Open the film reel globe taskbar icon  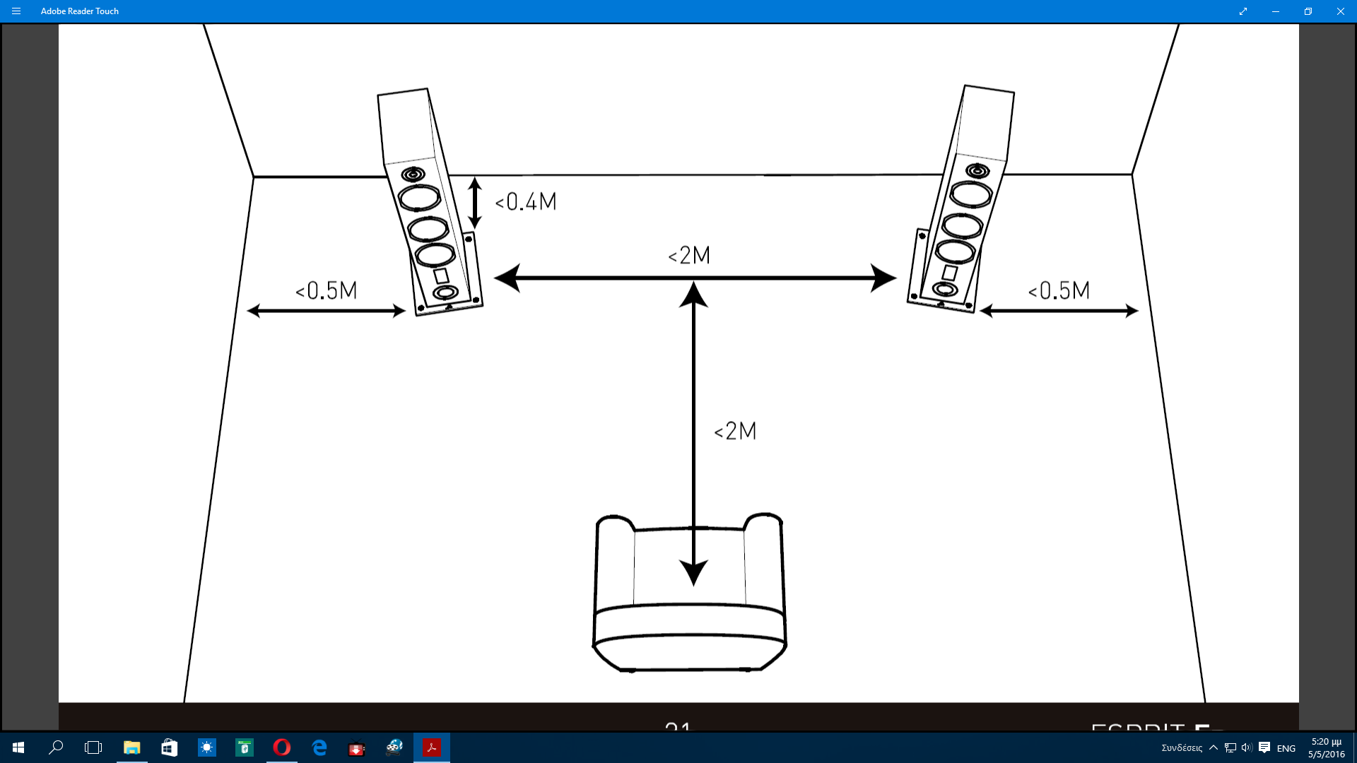pos(394,747)
